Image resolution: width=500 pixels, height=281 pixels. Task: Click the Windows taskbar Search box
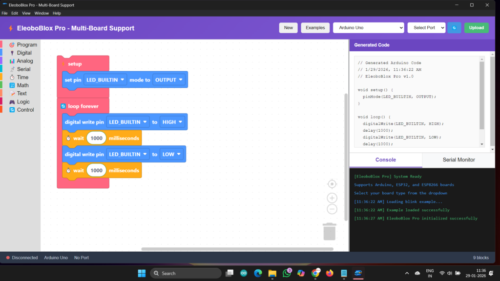click(x=186, y=273)
